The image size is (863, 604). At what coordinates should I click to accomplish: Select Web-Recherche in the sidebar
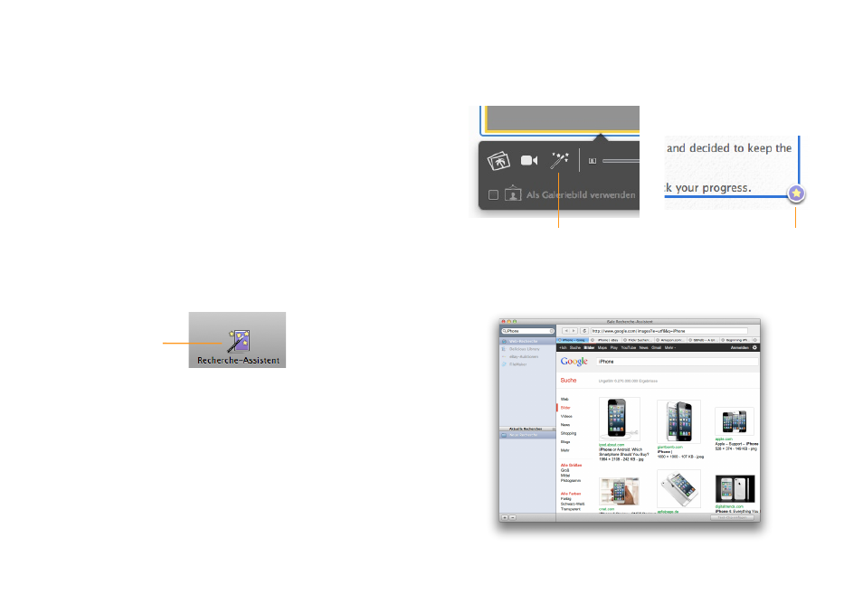tap(527, 342)
